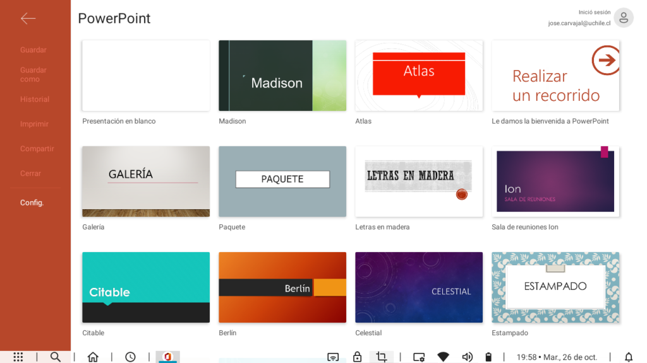Click Cerrar in the sidebar
The height and width of the screenshot is (363, 647).
pyautogui.click(x=30, y=173)
